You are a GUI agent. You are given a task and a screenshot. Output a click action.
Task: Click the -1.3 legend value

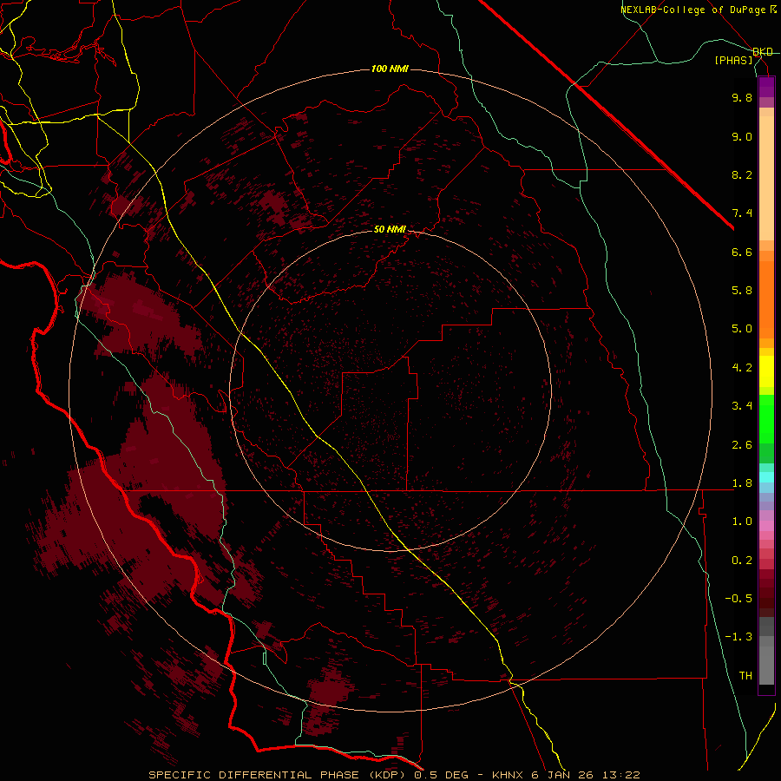[x=738, y=637]
